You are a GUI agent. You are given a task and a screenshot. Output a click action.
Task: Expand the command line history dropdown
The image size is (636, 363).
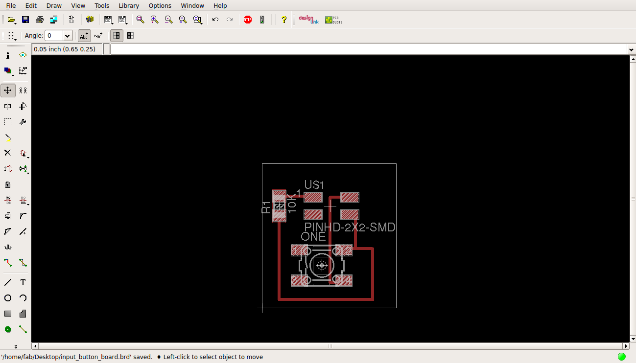631,49
